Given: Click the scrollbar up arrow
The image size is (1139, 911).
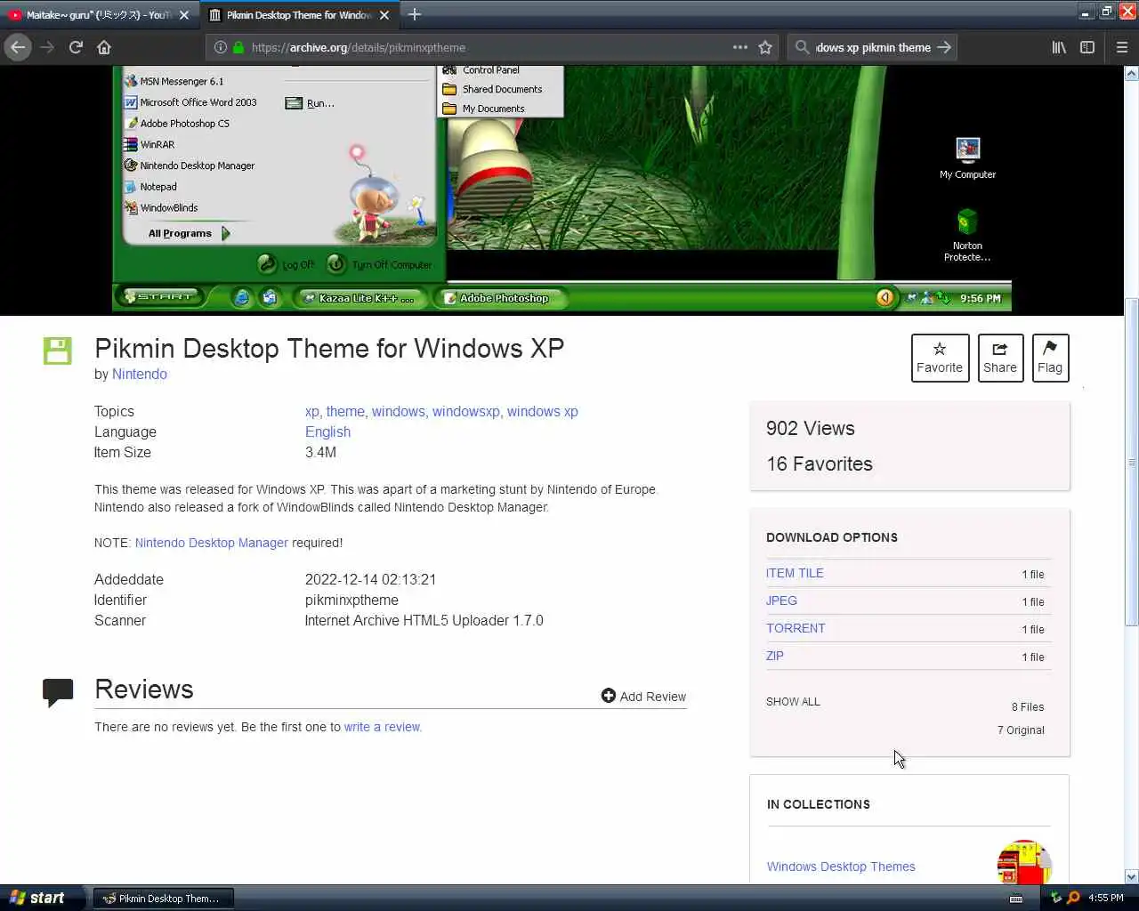Looking at the screenshot, I should tap(1131, 74).
